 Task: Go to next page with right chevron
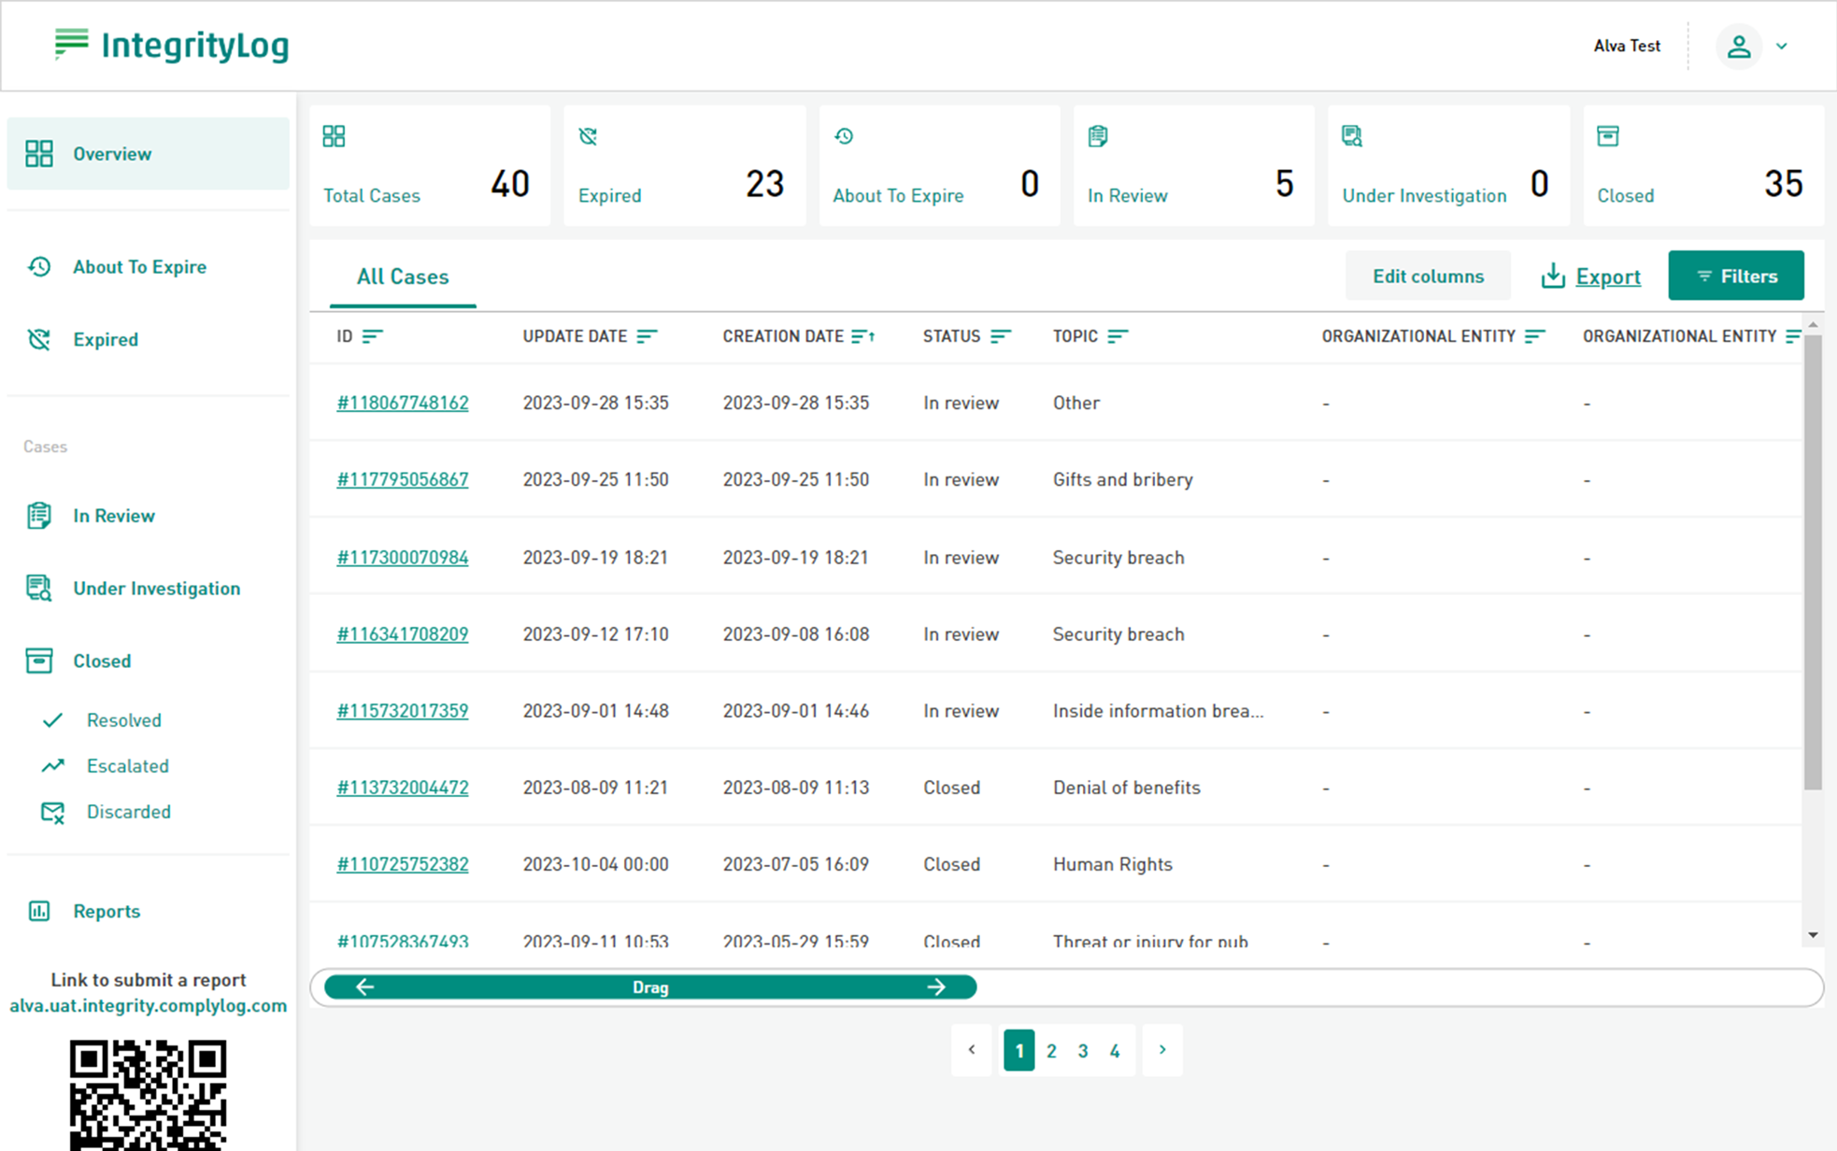click(x=1162, y=1050)
